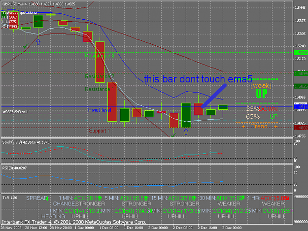308x231 pixels.
Task: Click the 35% DOWN probability label
Action: click(262, 109)
